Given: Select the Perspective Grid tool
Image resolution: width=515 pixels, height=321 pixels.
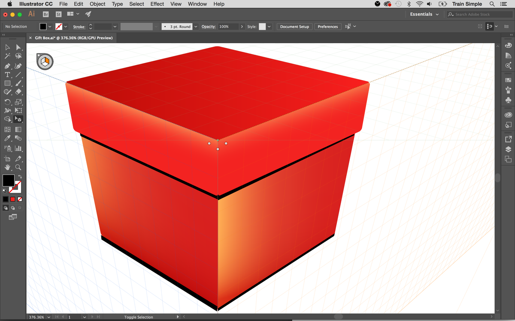Looking at the screenshot, I should point(18,120).
